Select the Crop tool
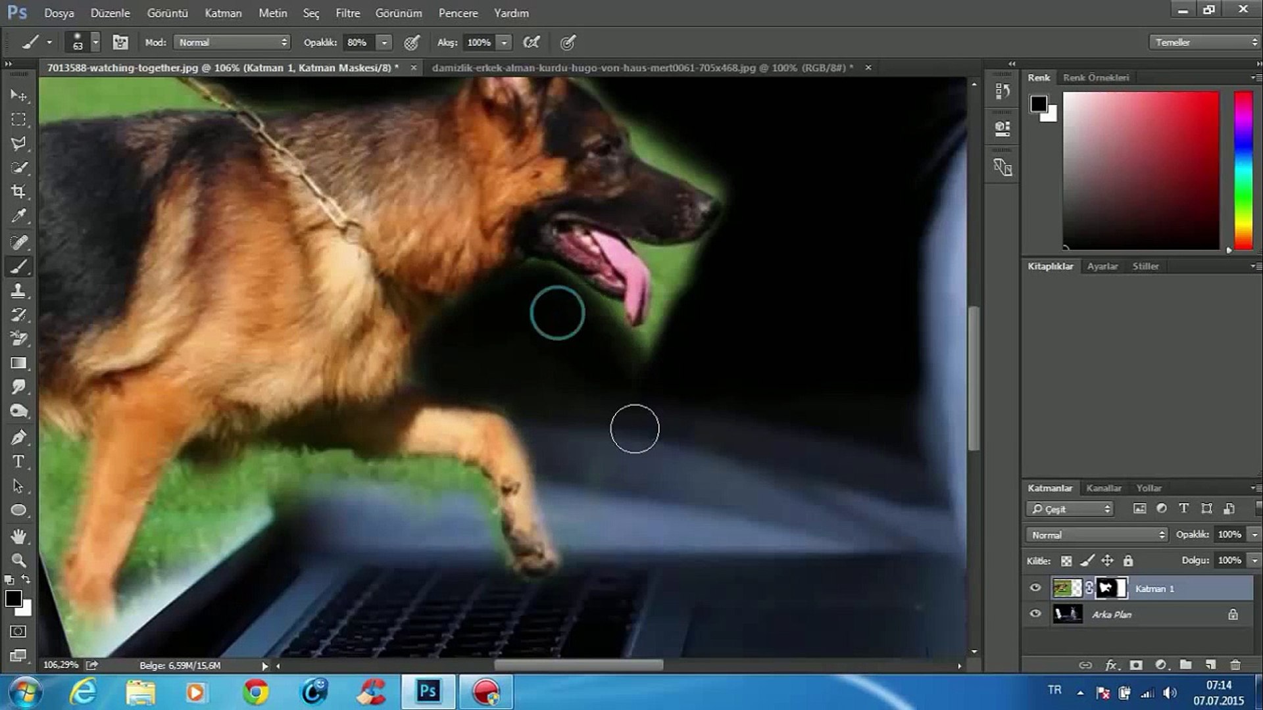The height and width of the screenshot is (710, 1263). [18, 191]
